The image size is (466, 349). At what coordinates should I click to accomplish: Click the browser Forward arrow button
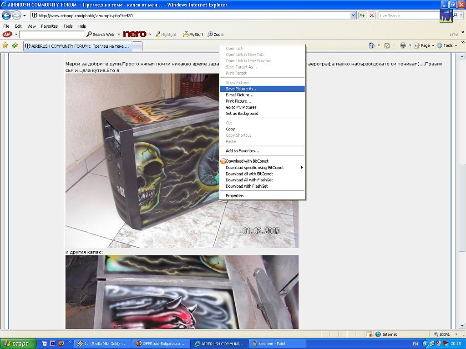(17, 15)
